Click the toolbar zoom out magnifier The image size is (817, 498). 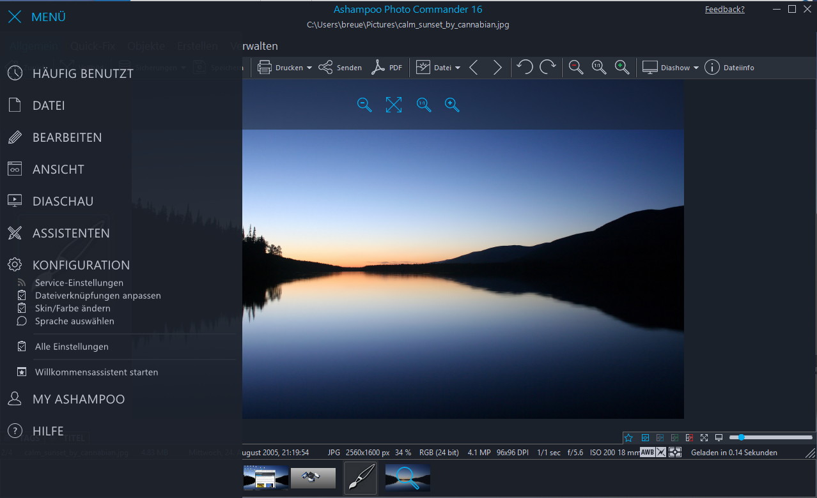[576, 67]
